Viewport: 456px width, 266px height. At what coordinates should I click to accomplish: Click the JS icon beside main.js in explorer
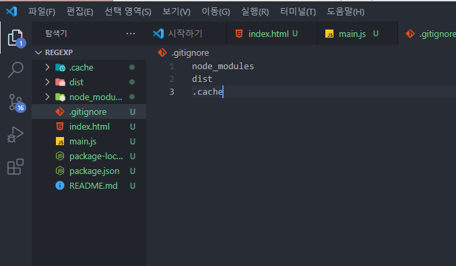[60, 141]
